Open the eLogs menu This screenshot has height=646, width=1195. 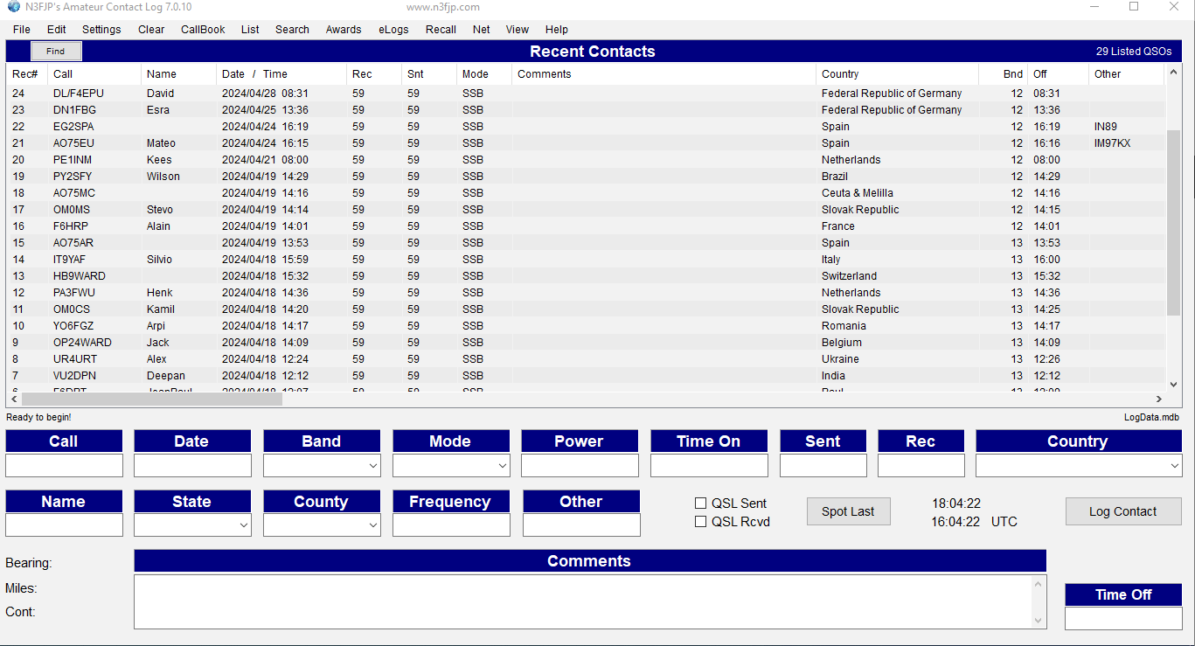[393, 29]
